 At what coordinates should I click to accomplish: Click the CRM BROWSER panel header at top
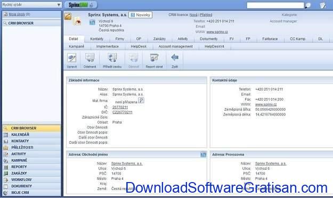[31, 23]
